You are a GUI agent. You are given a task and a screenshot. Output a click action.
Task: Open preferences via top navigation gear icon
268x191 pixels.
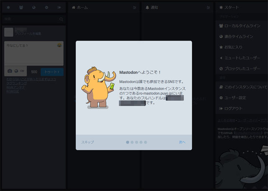pyautogui.click(x=46, y=8)
